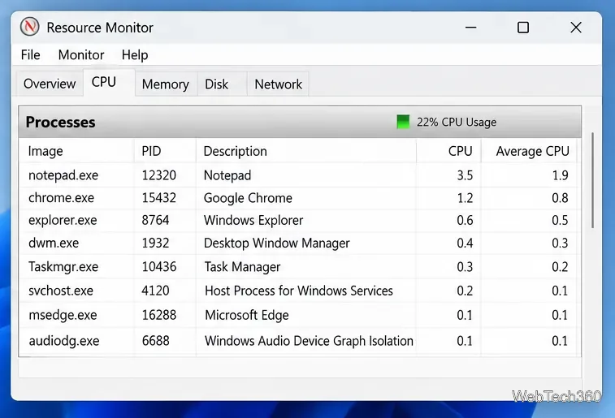Click PID 4120
615x418 pixels.
155,291
